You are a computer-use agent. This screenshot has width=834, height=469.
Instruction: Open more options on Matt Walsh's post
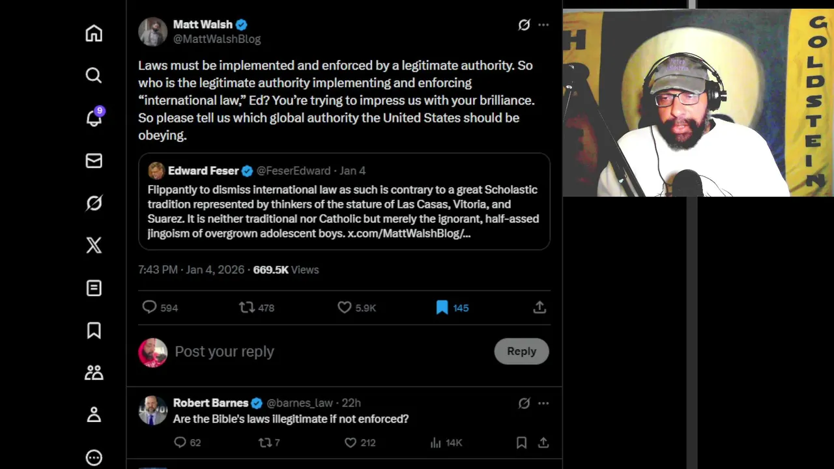pos(543,25)
